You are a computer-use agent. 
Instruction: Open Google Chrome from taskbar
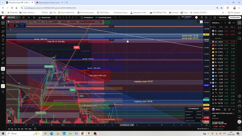[82, 133]
